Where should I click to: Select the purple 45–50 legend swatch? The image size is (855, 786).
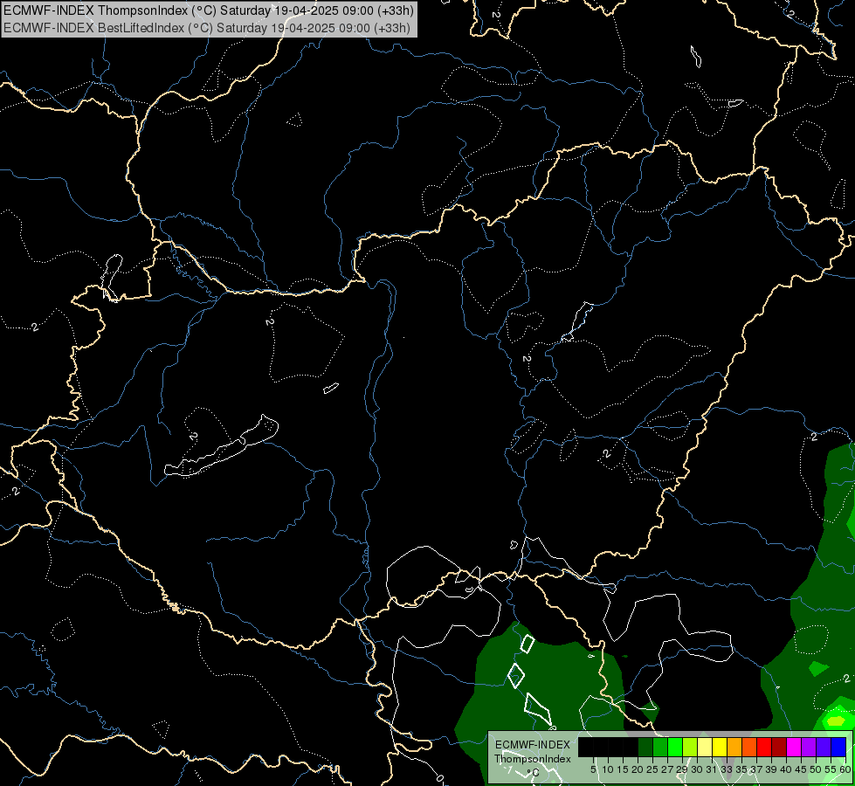pyautogui.click(x=809, y=748)
